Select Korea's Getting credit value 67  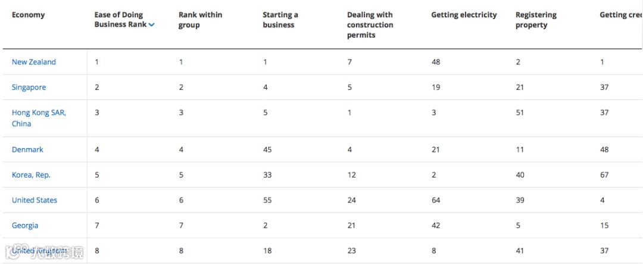point(604,175)
